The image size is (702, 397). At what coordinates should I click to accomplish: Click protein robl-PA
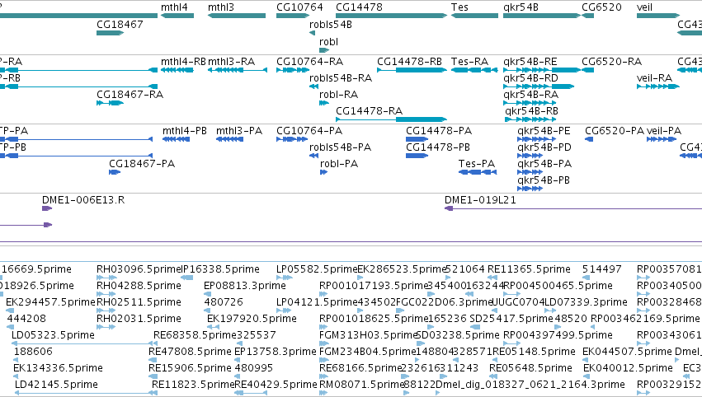[x=339, y=164]
